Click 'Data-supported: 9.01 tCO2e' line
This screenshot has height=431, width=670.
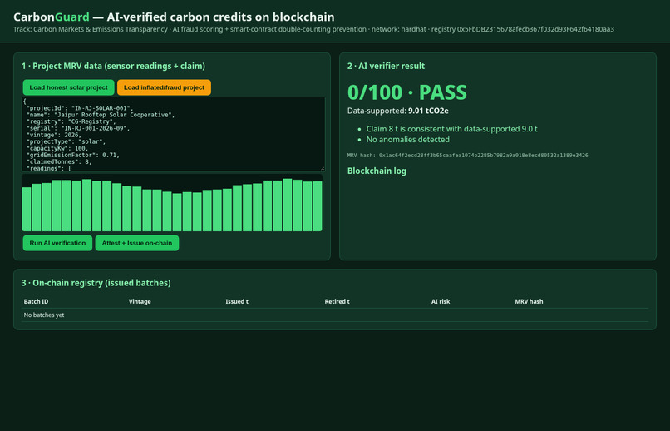[398, 111]
